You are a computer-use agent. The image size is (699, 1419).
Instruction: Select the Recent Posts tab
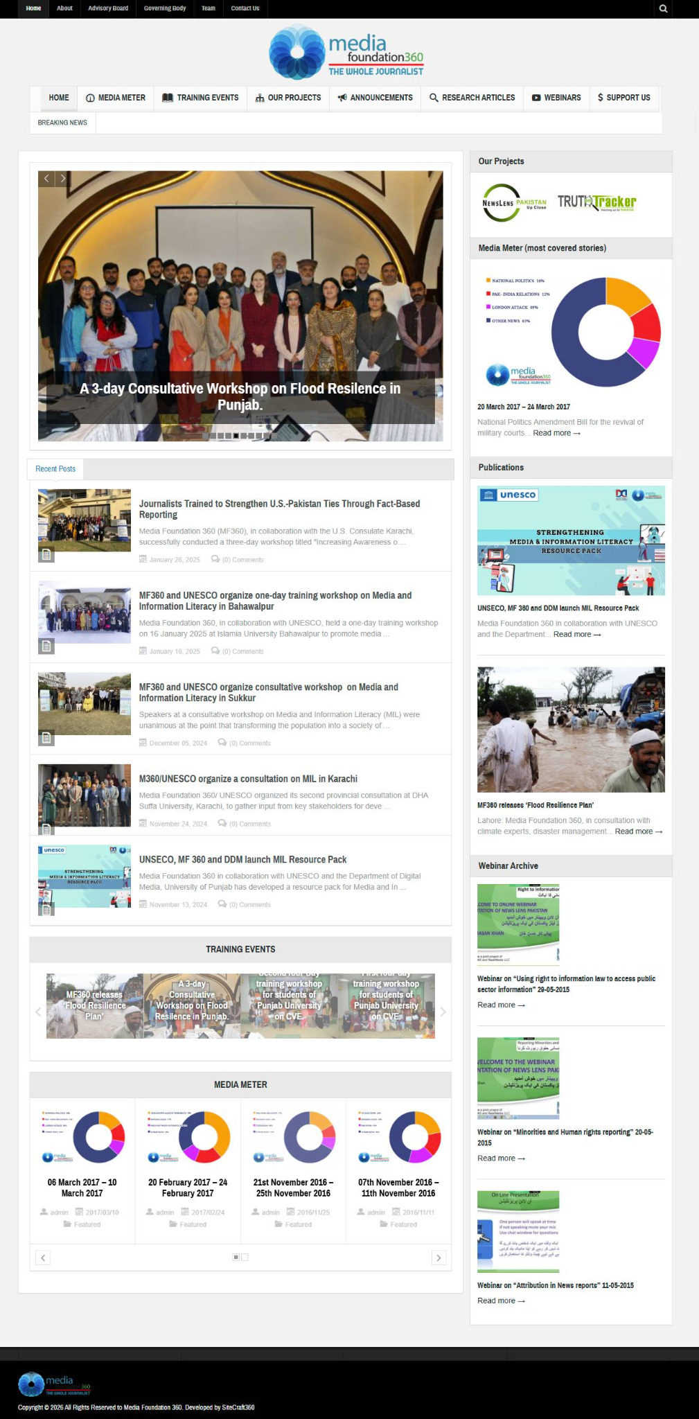pyautogui.click(x=55, y=469)
